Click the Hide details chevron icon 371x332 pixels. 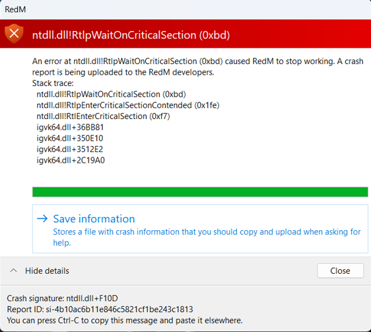tap(13, 270)
